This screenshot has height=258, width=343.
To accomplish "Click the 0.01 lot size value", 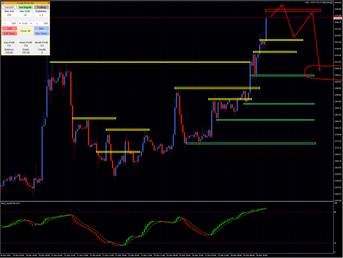I will pyautogui.click(x=25, y=23).
